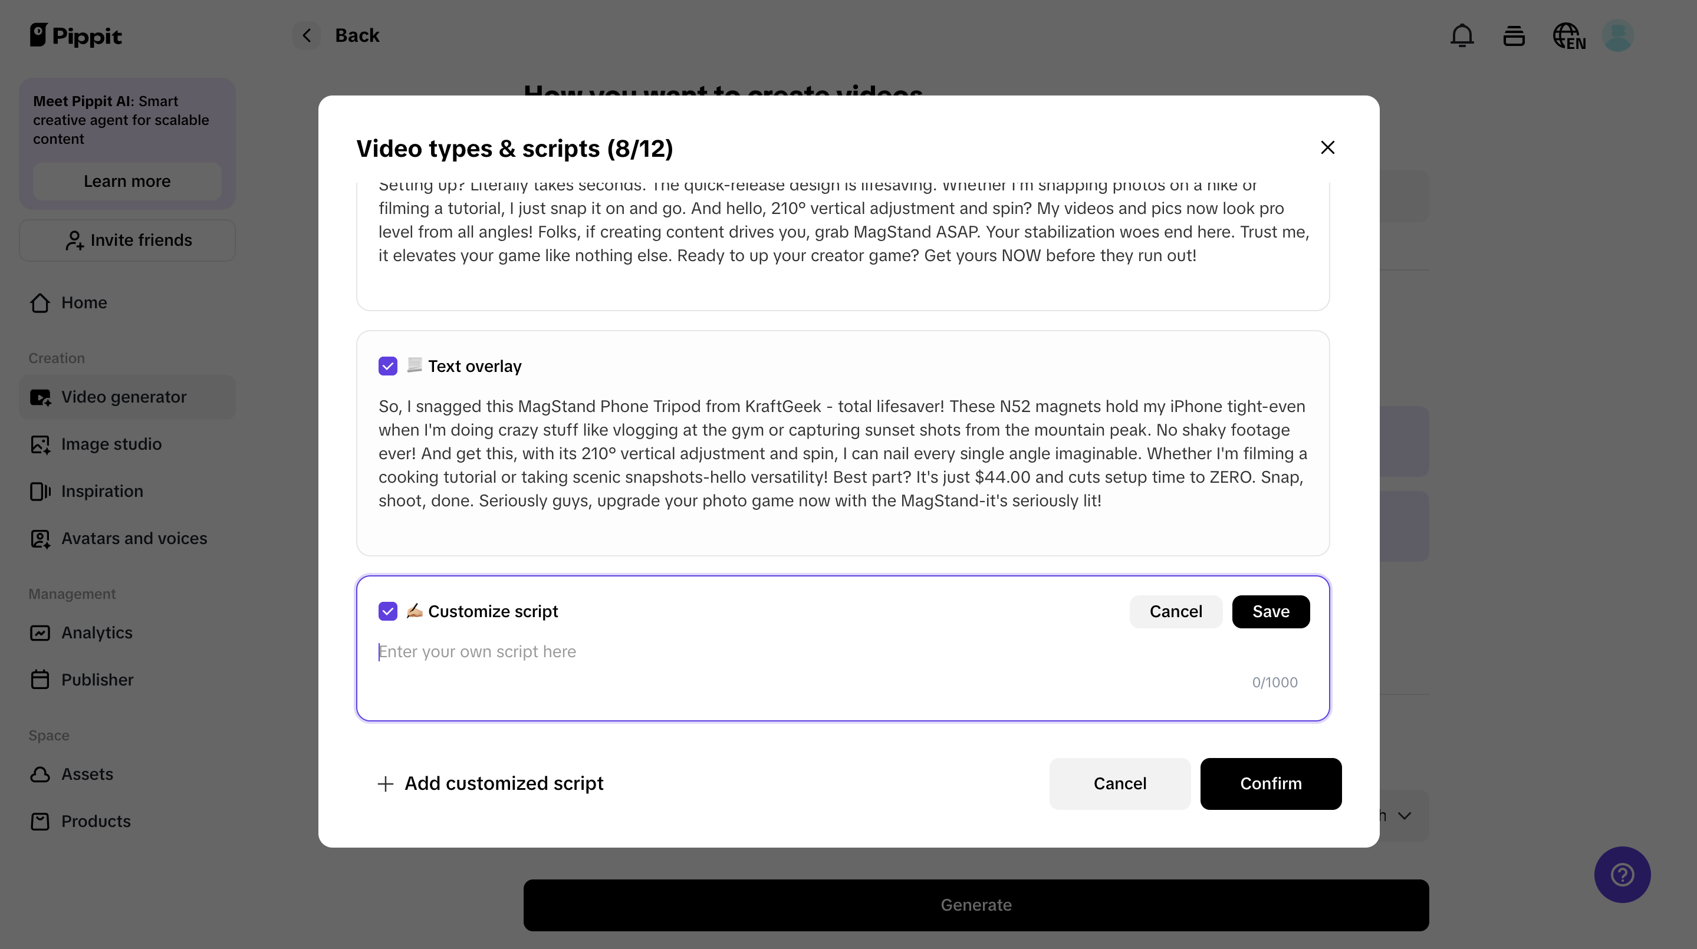Open the Image studio
The image size is (1697, 949).
click(110, 444)
